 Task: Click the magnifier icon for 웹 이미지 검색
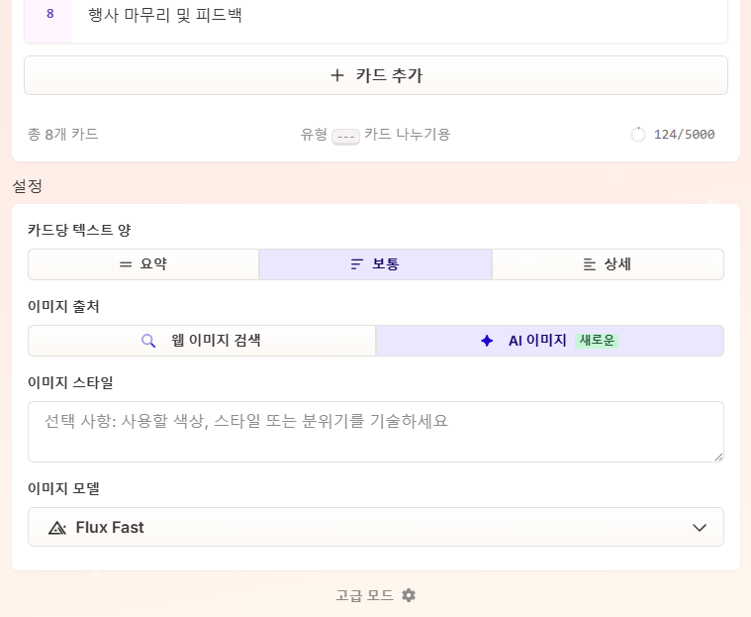click(x=148, y=341)
